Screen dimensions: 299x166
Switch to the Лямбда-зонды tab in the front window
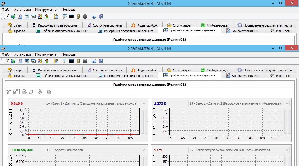pyautogui.click(x=214, y=70)
